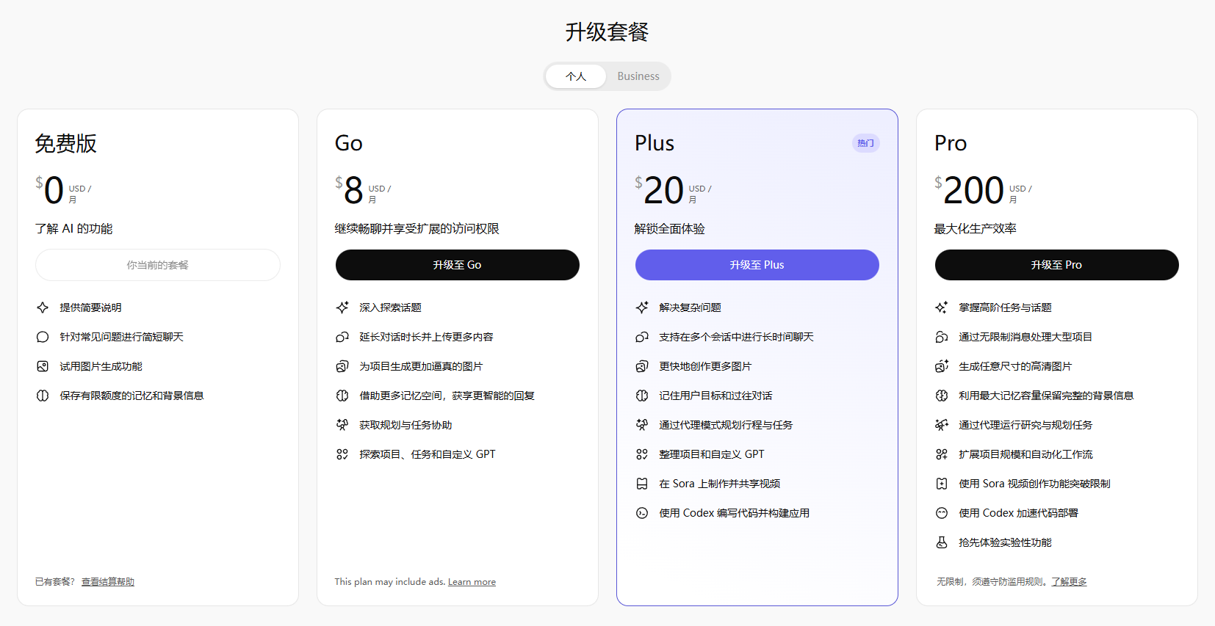Click the grid icon beside 整理项目和自定义 GPT
1215x626 pixels.
pyautogui.click(x=642, y=454)
